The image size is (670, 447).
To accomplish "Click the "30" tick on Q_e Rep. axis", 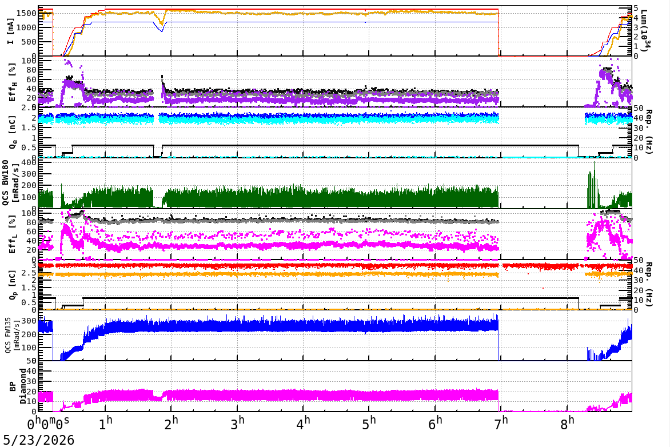I will [x=639, y=128].
